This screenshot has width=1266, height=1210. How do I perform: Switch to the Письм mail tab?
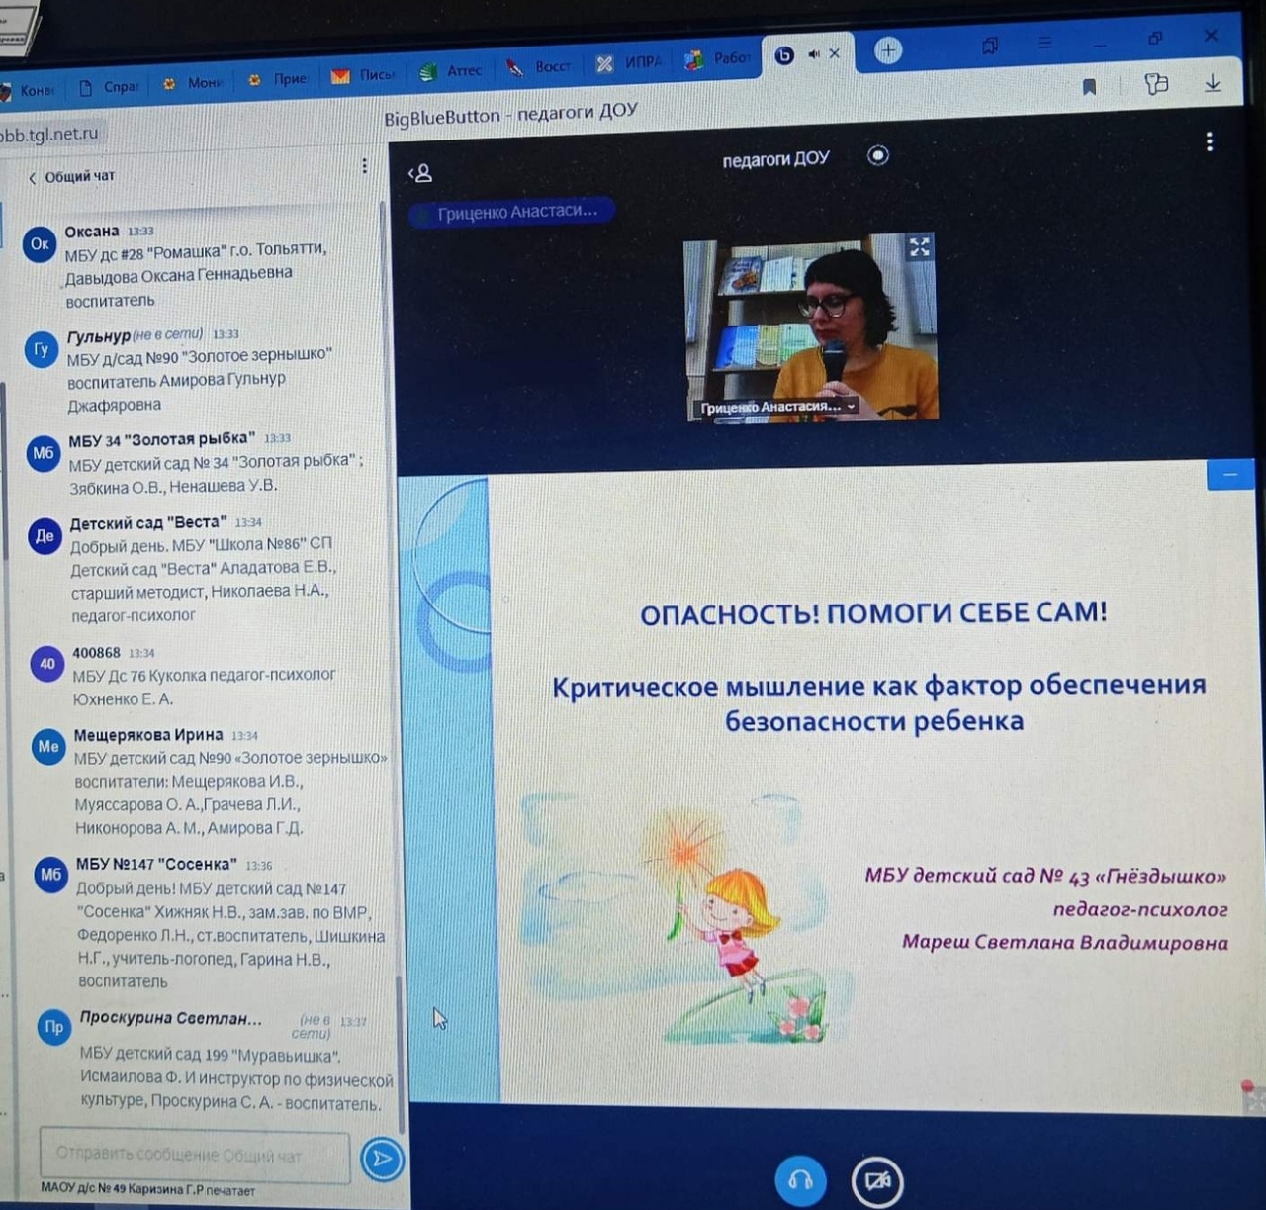(363, 75)
